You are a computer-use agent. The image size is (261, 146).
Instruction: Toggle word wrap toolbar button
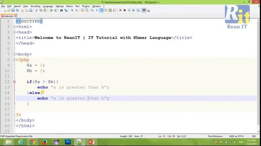[x=93, y=11]
